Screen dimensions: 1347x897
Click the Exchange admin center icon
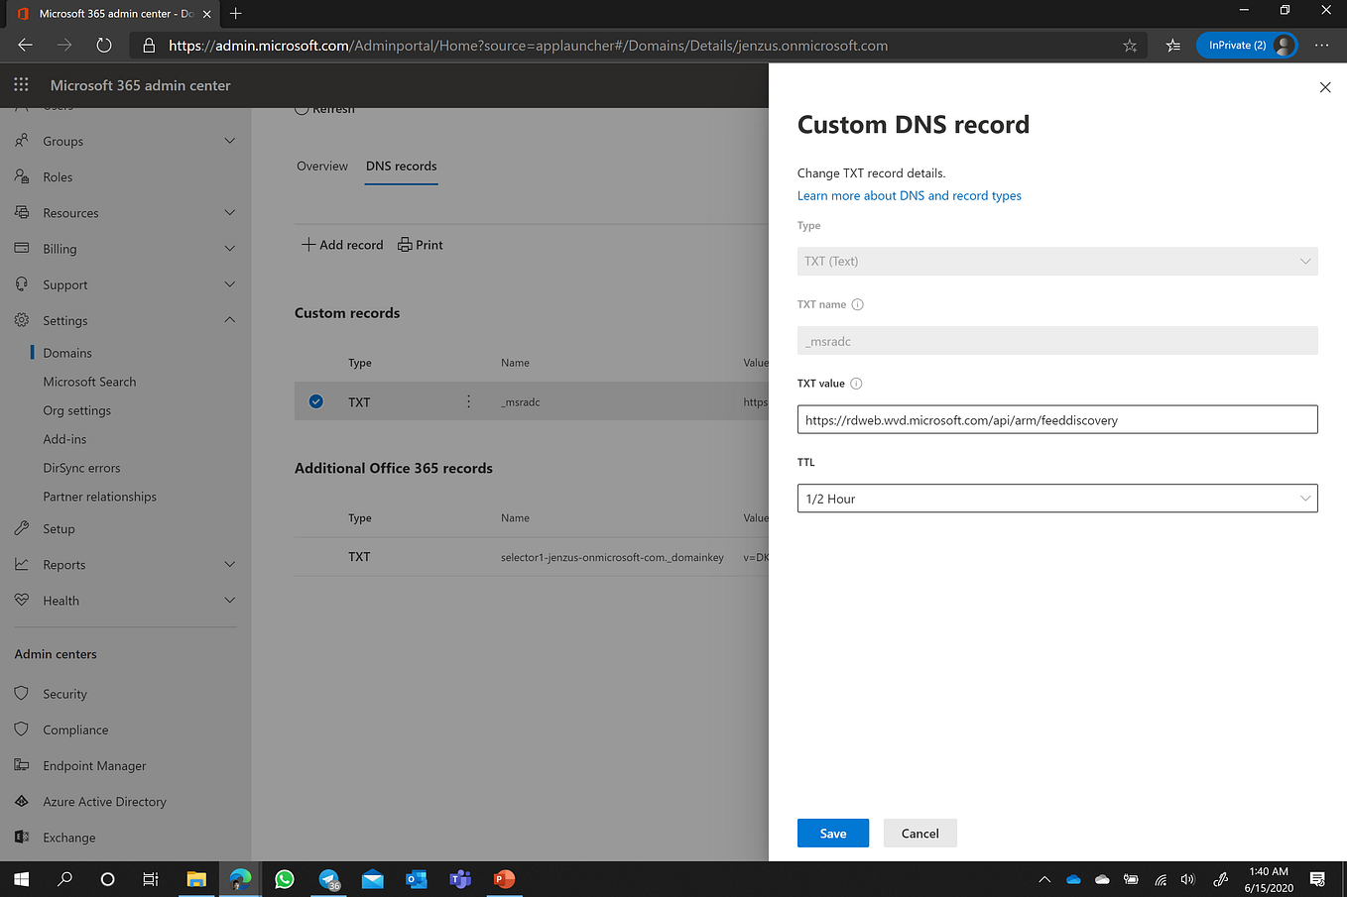(20, 837)
